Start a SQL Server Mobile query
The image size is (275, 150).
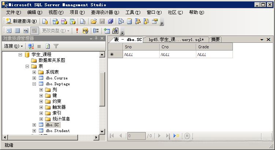[x=83, y=21]
